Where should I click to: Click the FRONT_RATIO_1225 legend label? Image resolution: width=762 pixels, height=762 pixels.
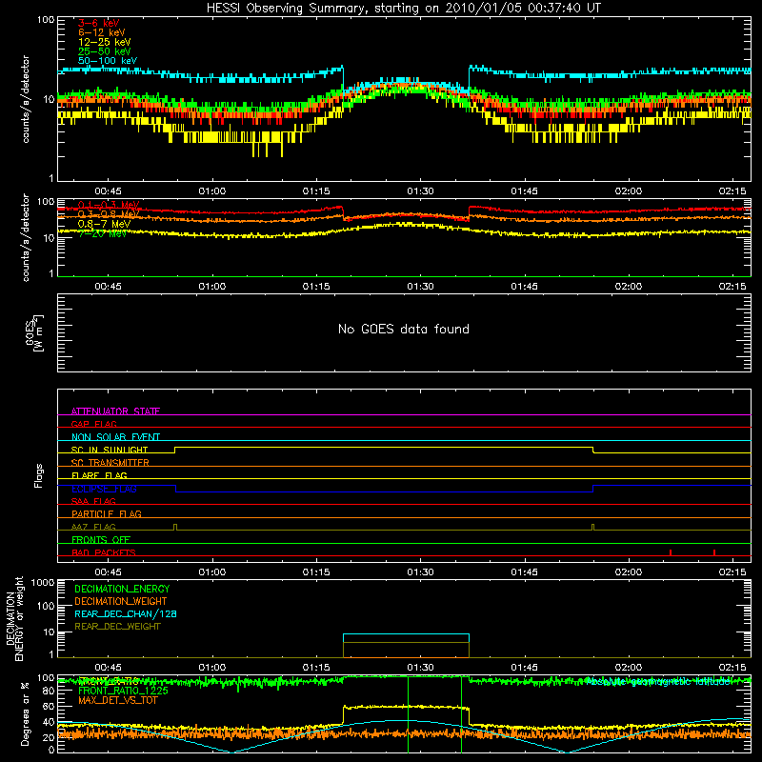123,691
